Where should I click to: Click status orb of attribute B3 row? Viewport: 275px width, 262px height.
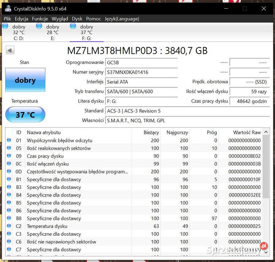point(9,187)
